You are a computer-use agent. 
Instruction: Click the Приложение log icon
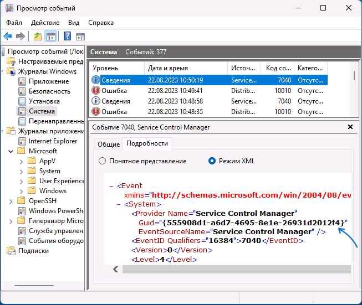(x=22, y=81)
